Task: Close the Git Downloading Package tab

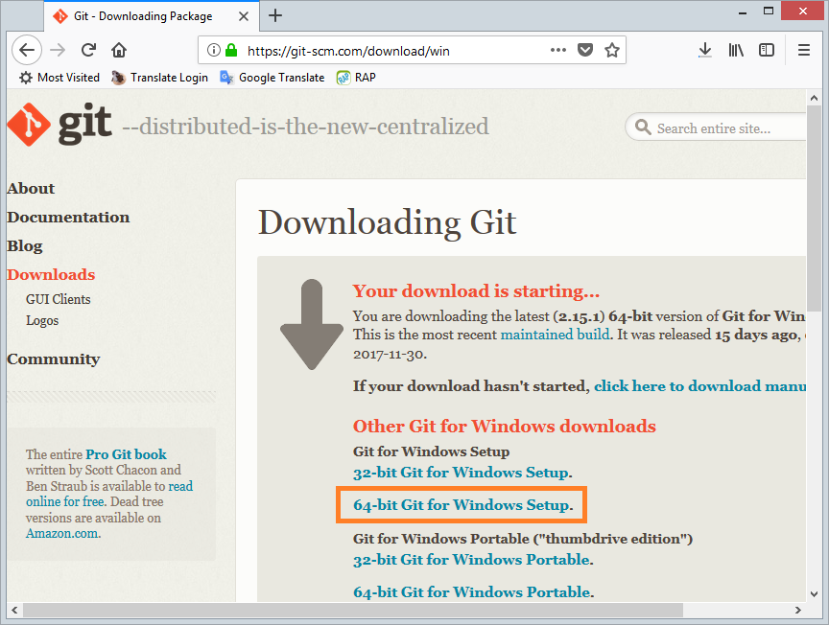Action: [x=244, y=16]
